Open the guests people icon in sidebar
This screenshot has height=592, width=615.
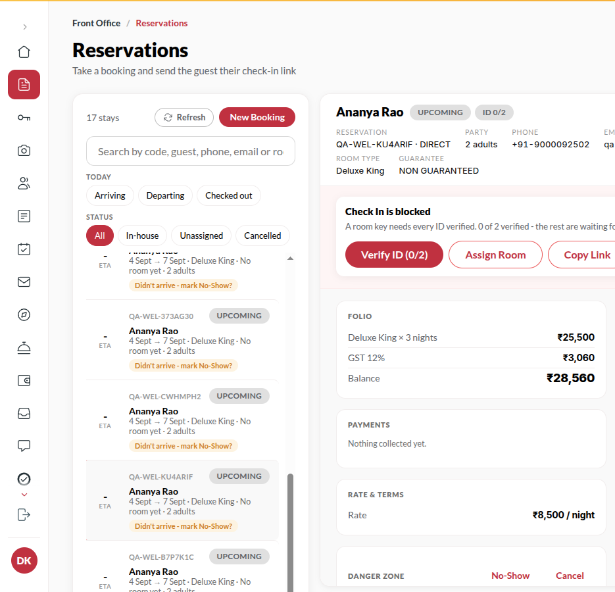[24, 184]
